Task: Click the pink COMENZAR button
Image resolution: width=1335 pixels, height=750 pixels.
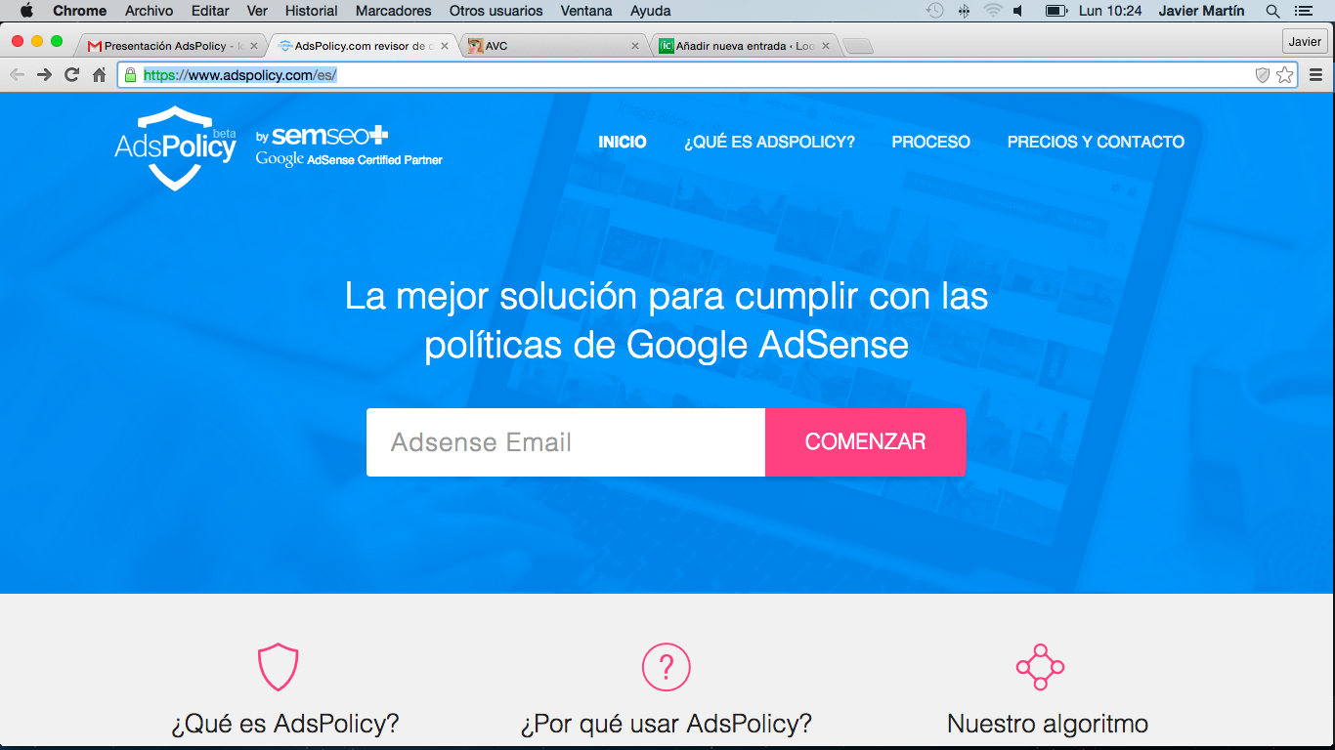Action: (x=866, y=442)
